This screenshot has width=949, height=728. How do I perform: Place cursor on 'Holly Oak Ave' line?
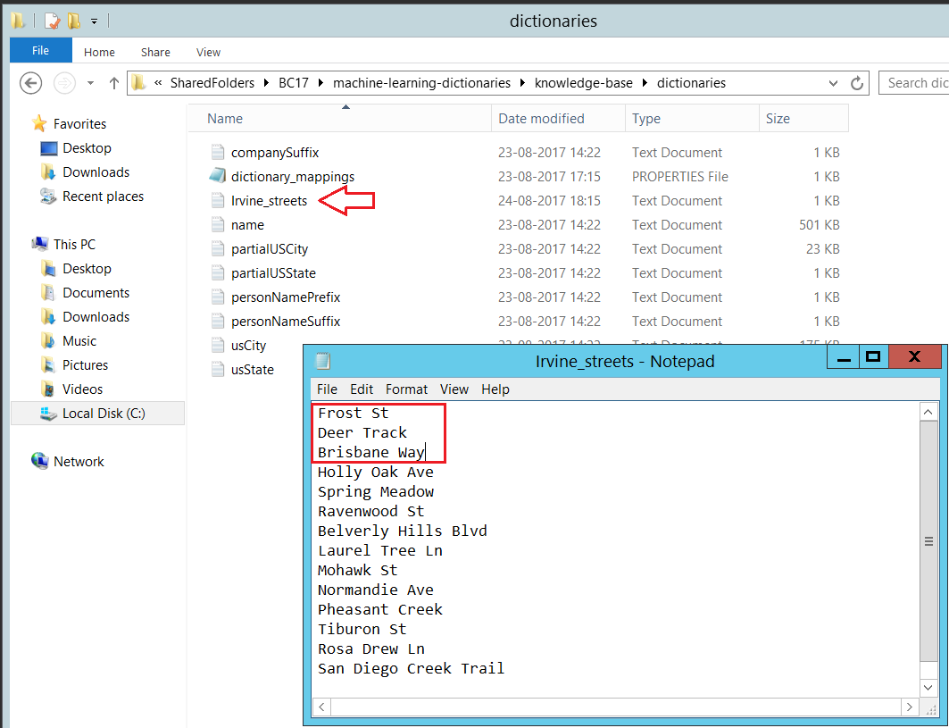pyautogui.click(x=375, y=472)
